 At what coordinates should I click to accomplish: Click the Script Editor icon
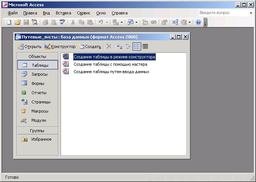click(153, 22)
